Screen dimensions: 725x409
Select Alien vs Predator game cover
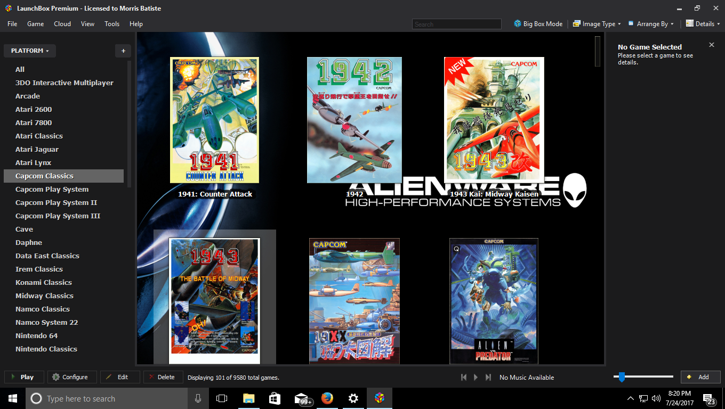coord(494,301)
